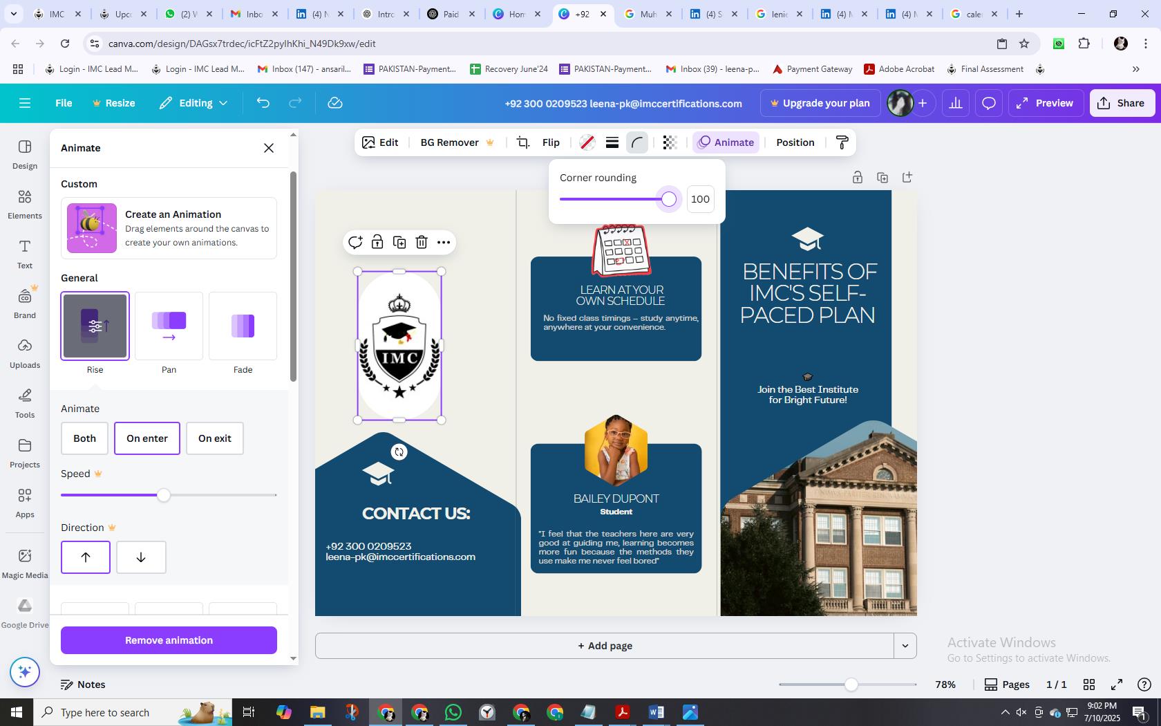
Task: Duplicate the selected logo element
Action: [399, 242]
